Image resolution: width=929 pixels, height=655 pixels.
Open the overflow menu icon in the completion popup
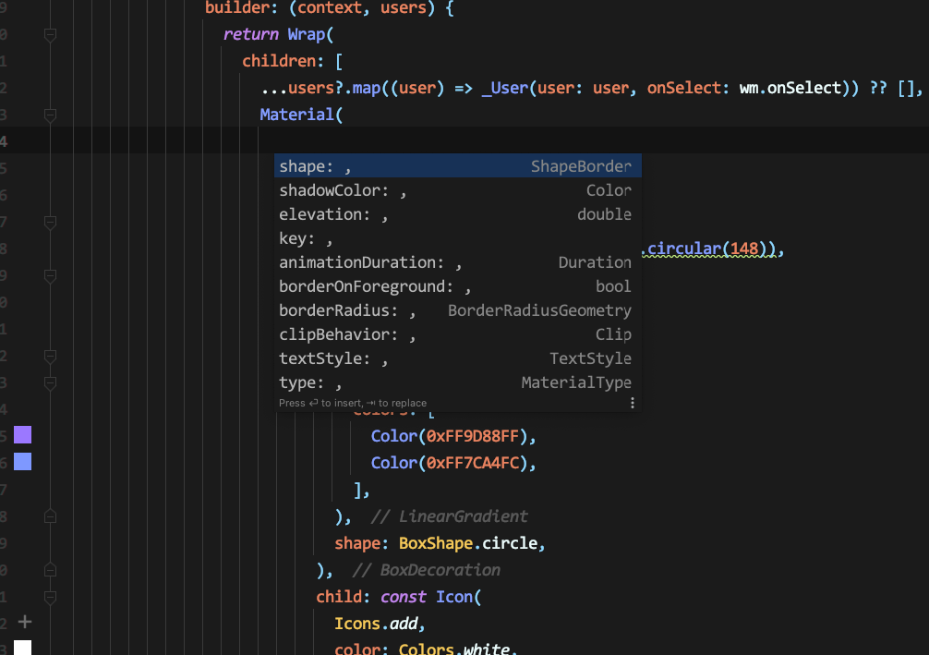(x=633, y=402)
